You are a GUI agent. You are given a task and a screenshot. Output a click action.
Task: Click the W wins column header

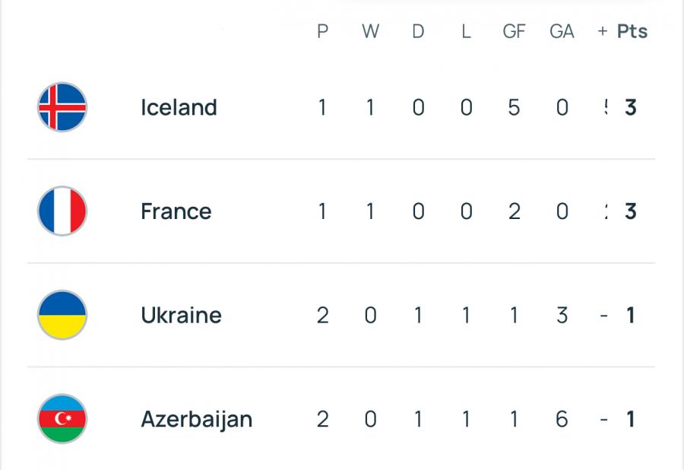(x=370, y=31)
